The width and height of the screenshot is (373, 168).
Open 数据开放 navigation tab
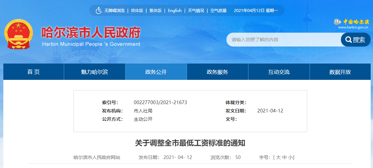click(x=340, y=72)
